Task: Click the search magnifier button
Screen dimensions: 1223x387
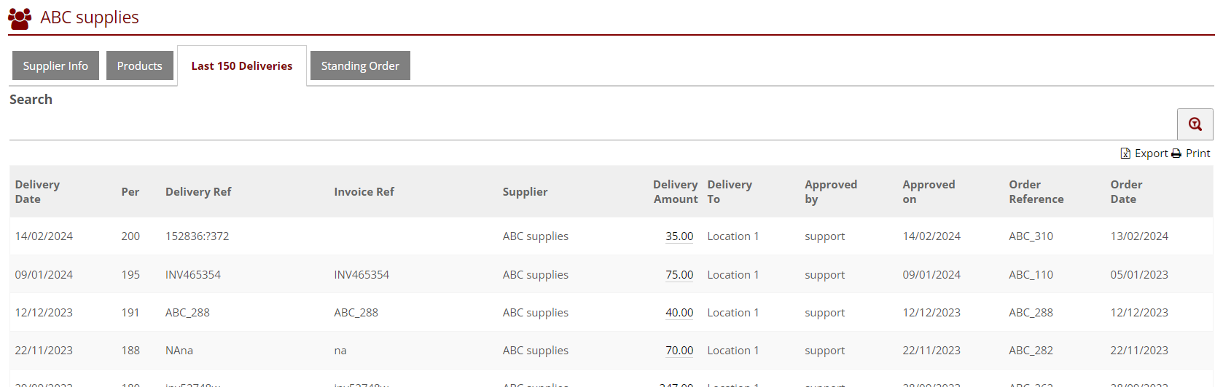Action: [x=1195, y=124]
